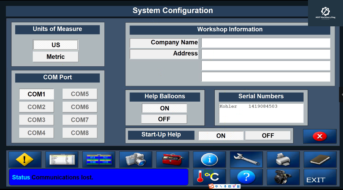Click the Company Name input field
The height and width of the screenshot is (190, 343).
[266, 42]
